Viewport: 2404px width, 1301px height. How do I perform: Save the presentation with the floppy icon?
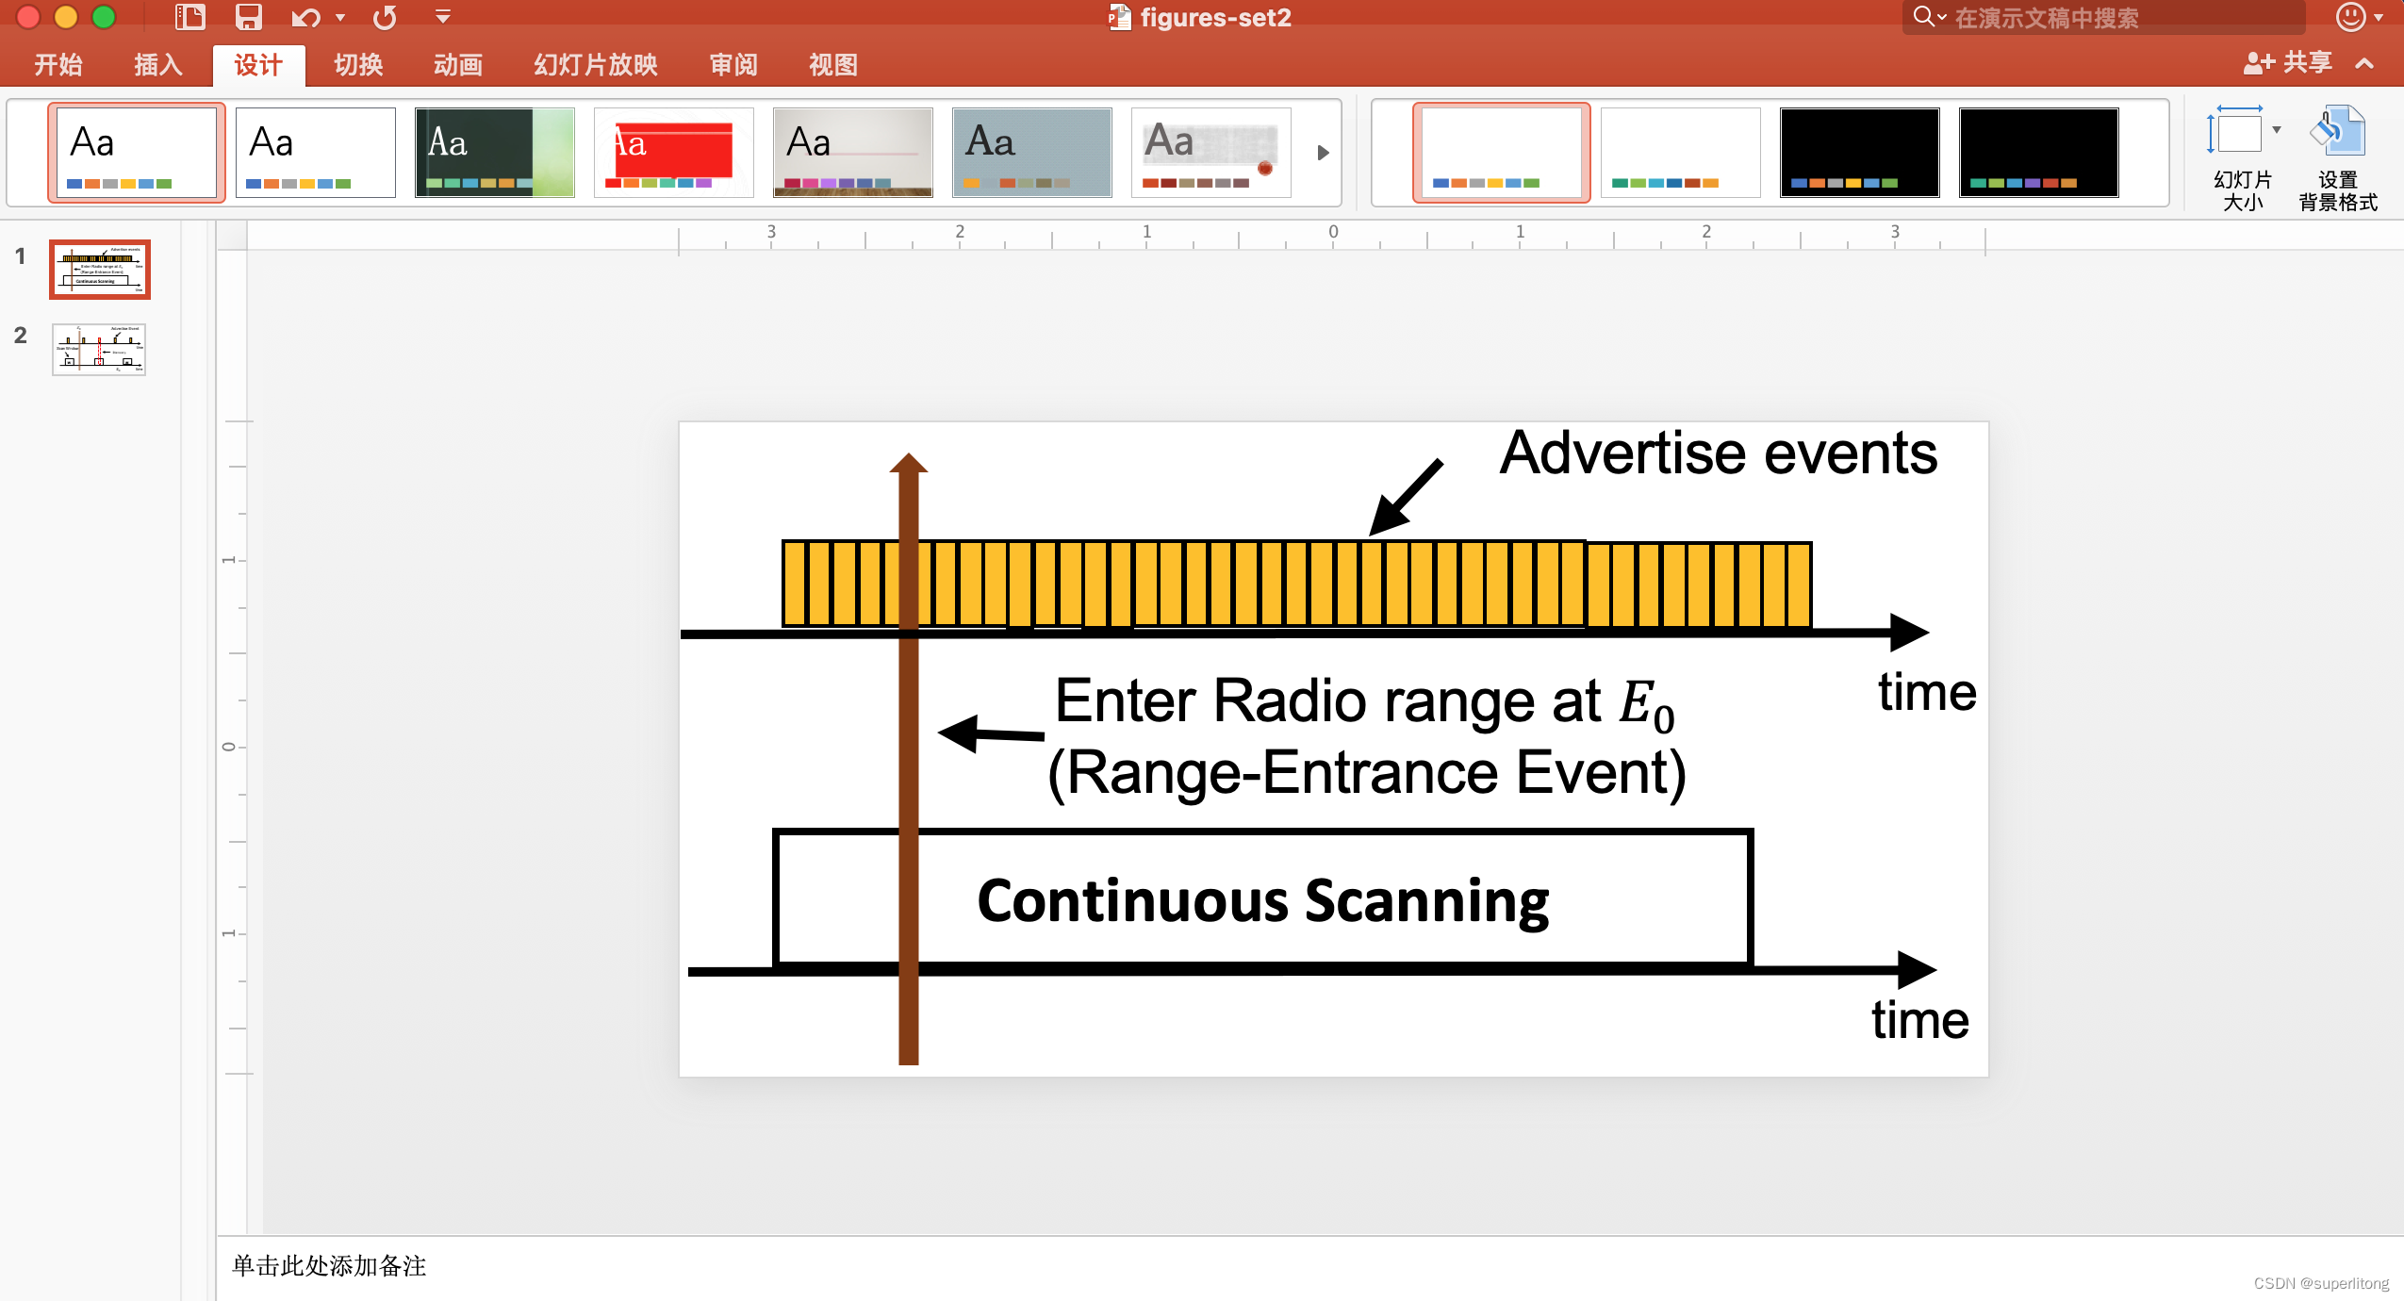tap(248, 17)
